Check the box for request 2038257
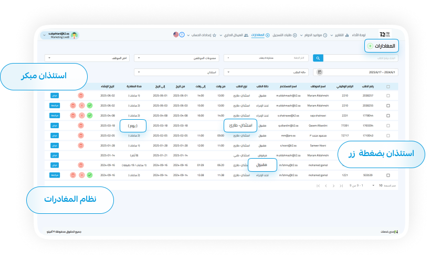 [x=388, y=96]
